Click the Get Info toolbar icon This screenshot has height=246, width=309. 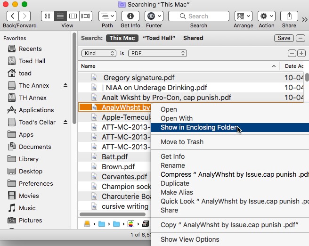[x=130, y=16]
